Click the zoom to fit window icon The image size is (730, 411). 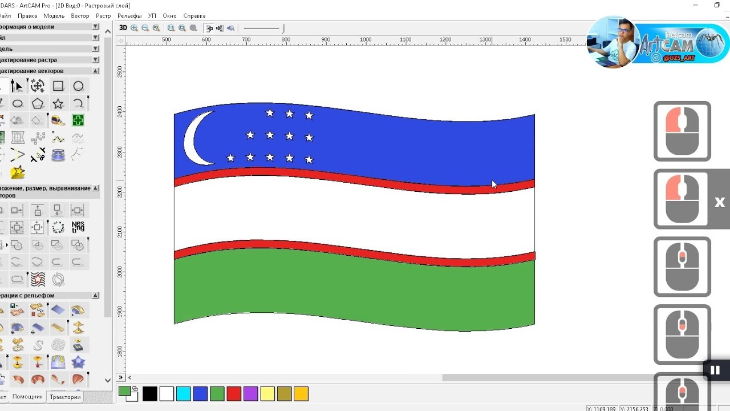[182, 27]
